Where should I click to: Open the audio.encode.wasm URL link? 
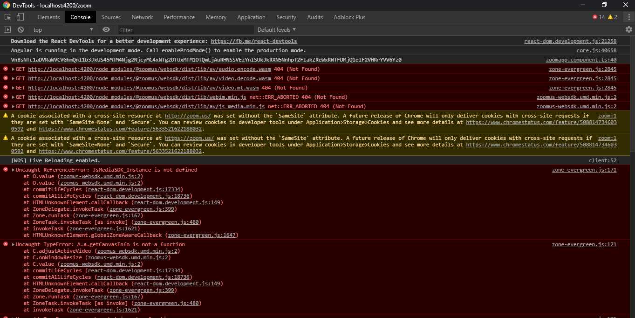point(150,69)
